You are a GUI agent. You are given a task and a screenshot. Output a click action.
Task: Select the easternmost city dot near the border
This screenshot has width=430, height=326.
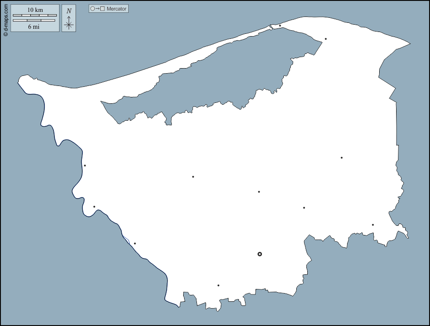coord(373,224)
